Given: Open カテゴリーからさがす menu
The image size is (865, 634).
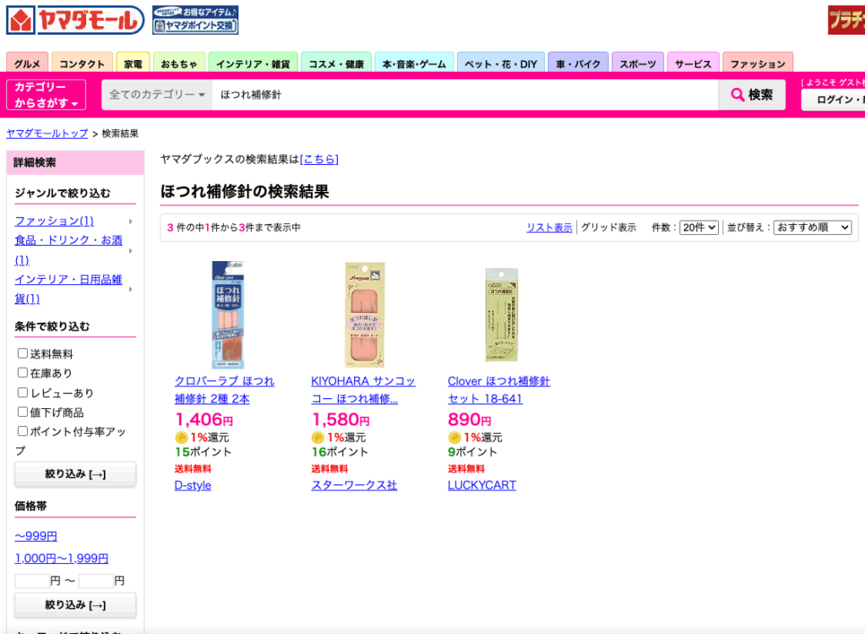Looking at the screenshot, I should click(x=46, y=95).
